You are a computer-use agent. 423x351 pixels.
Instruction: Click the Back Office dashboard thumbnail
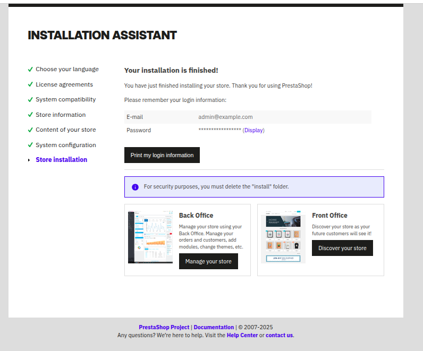coord(150,237)
